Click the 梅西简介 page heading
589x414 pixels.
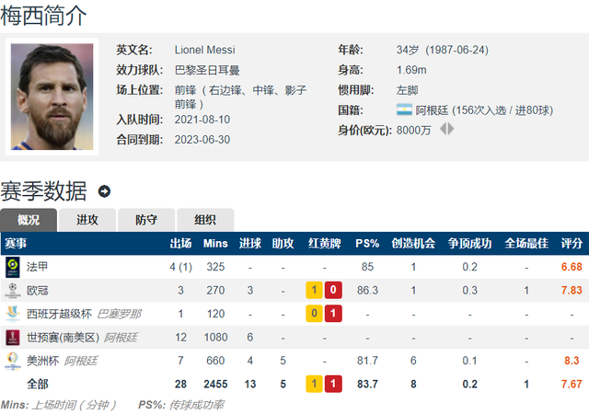(43, 16)
